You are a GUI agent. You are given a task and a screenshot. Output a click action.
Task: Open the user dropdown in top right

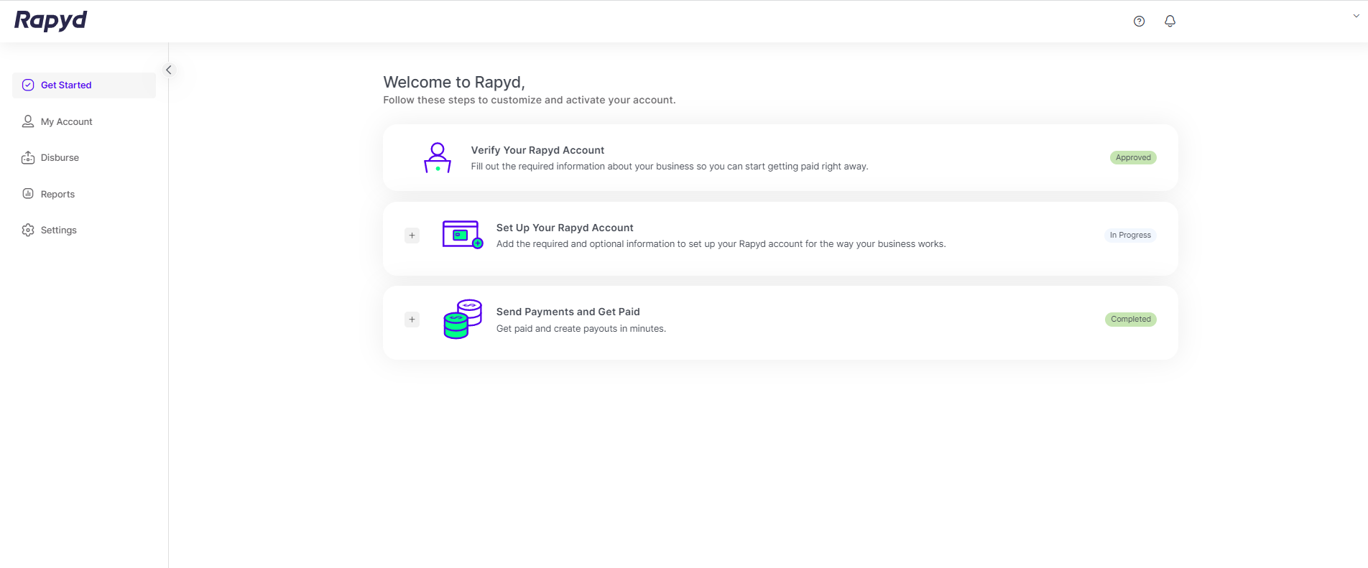click(x=1356, y=16)
